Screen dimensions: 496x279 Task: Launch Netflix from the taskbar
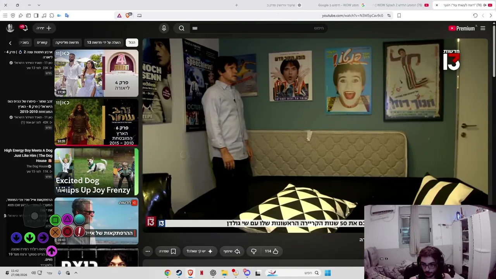click(201, 273)
